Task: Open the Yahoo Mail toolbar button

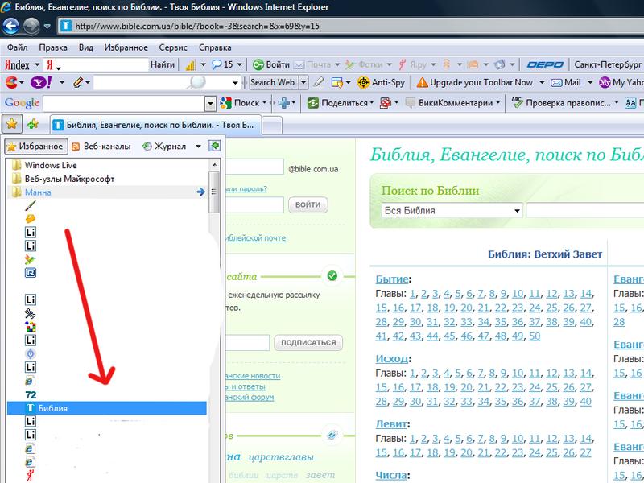Action: point(566,82)
